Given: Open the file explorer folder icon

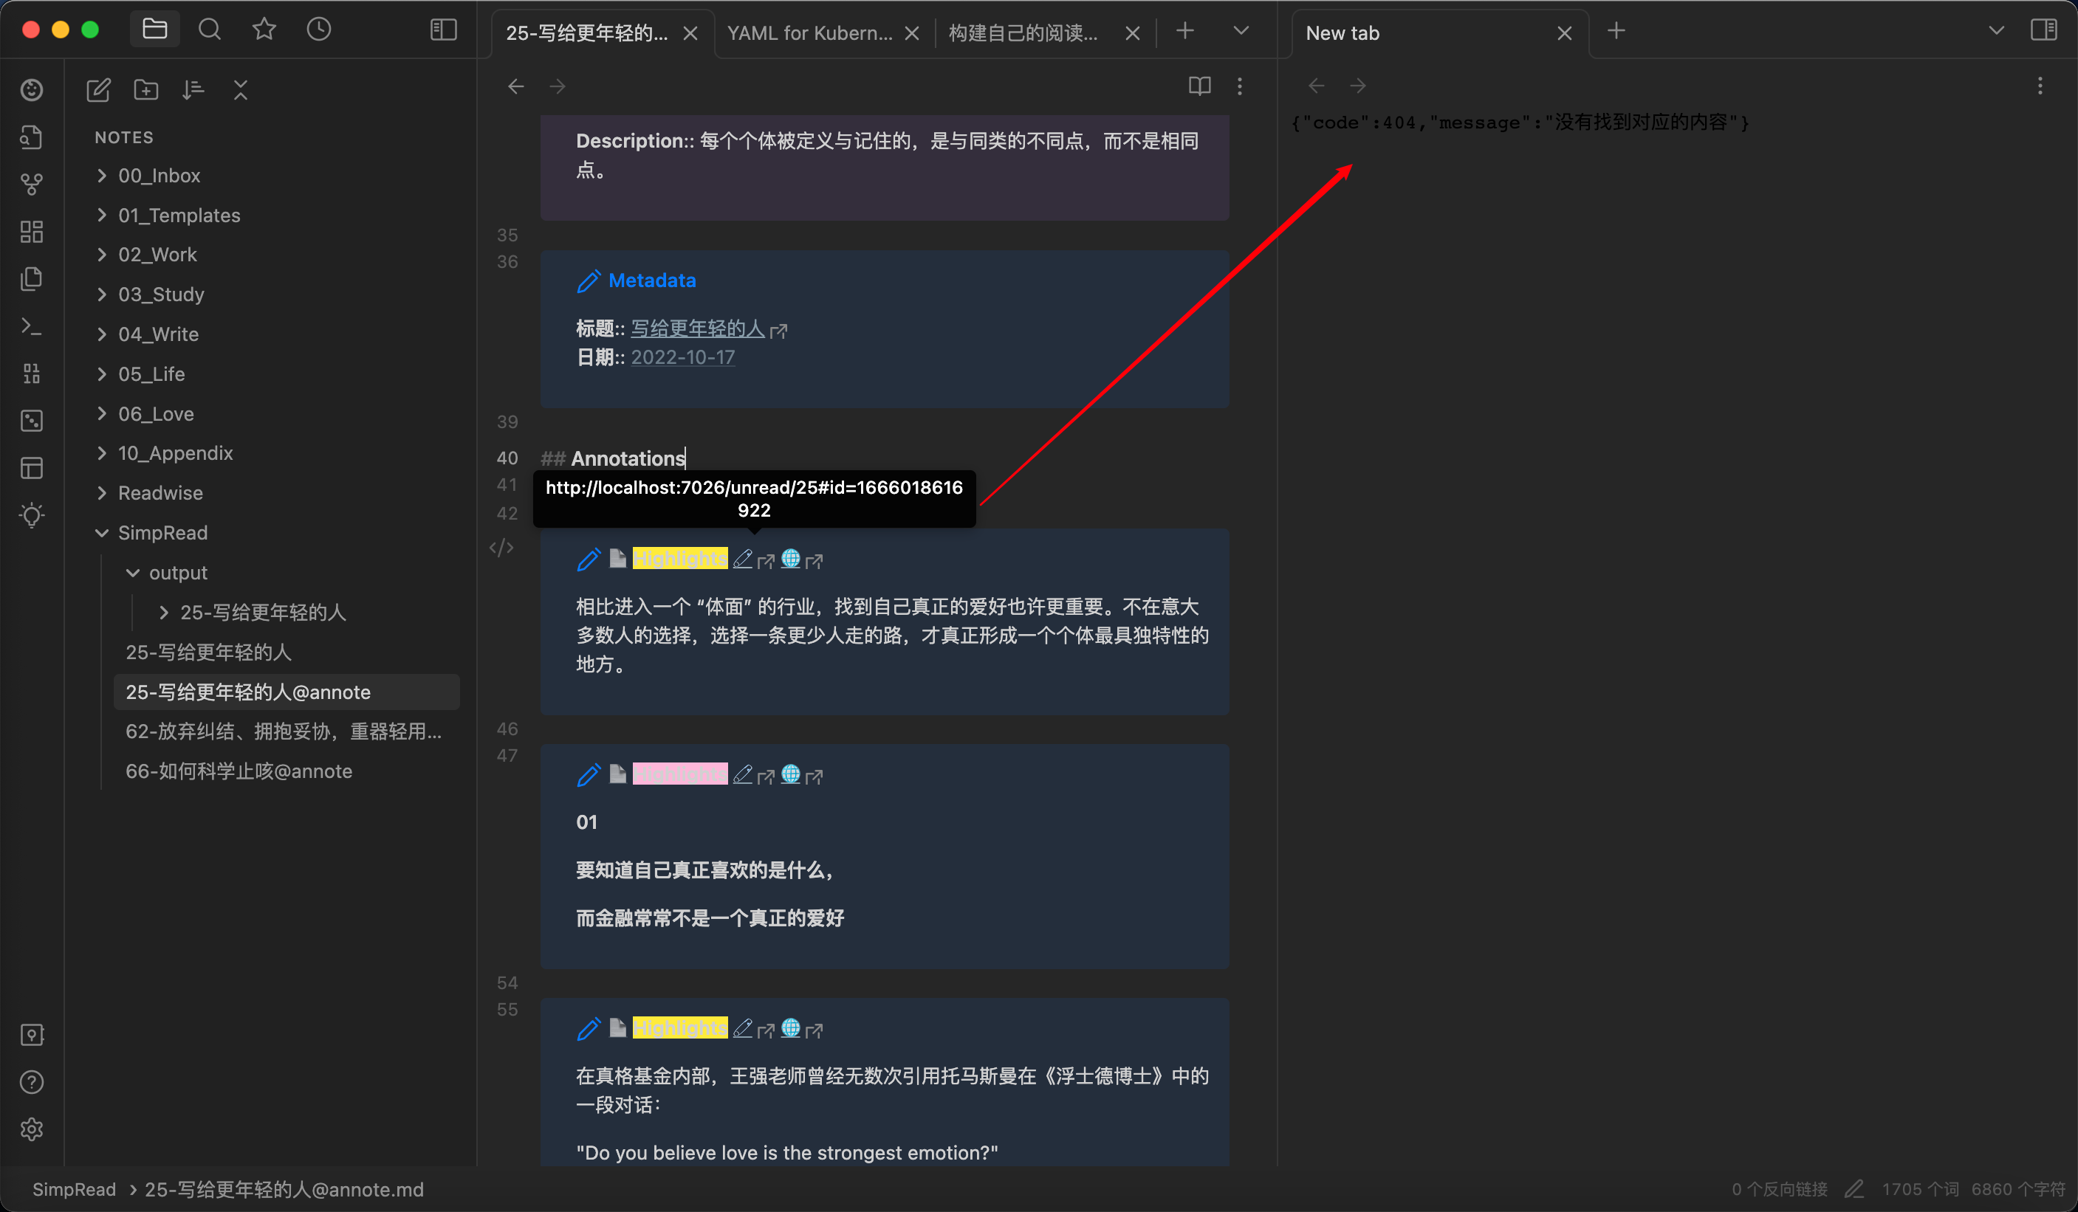Looking at the screenshot, I should [155, 30].
